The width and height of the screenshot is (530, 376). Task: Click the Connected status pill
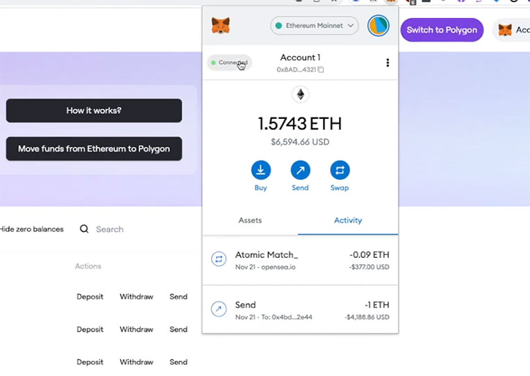tap(229, 63)
